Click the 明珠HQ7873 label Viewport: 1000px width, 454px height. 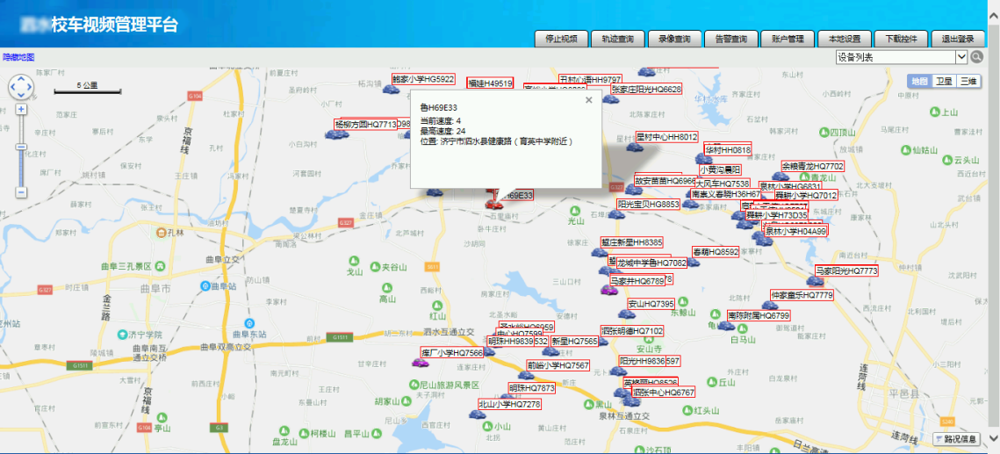pyautogui.click(x=532, y=387)
